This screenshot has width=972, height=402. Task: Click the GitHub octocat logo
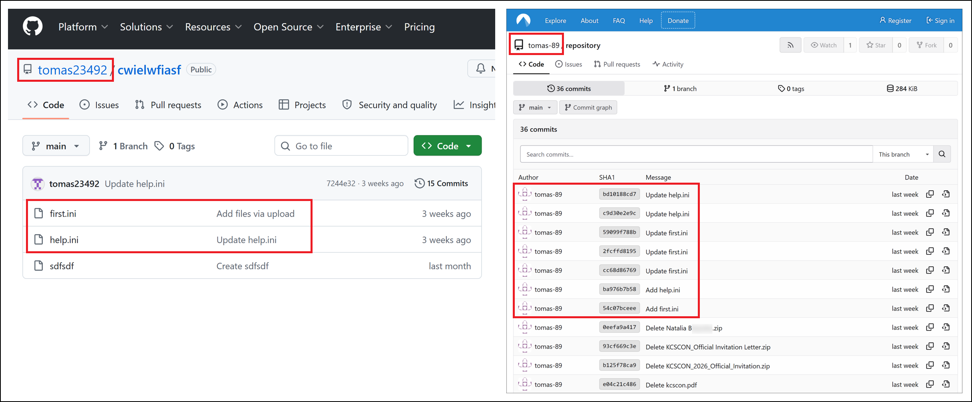coord(32,27)
